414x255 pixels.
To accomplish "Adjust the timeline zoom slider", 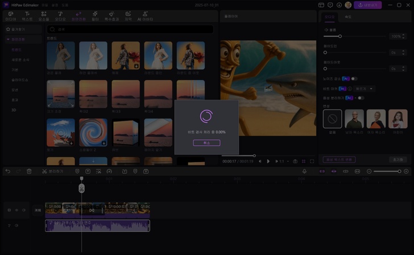I will pos(387,171).
